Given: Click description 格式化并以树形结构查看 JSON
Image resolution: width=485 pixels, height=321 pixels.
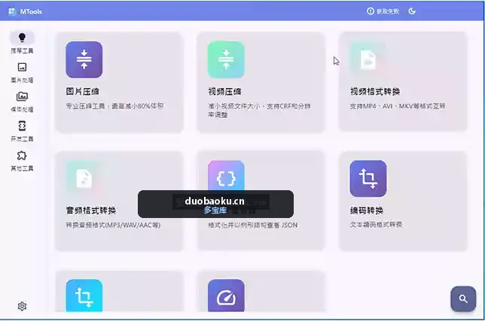Looking at the screenshot, I should (253, 225).
